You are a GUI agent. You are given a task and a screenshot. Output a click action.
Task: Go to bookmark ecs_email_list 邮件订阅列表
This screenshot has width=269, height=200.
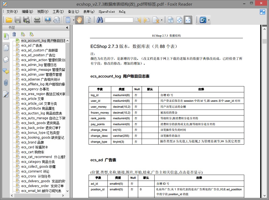[41, 191]
